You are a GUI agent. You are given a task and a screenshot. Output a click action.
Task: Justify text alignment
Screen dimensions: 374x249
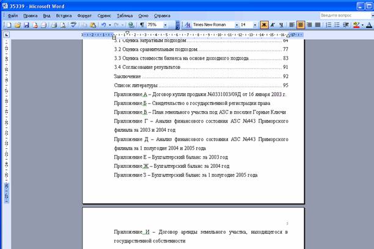(x=318, y=25)
